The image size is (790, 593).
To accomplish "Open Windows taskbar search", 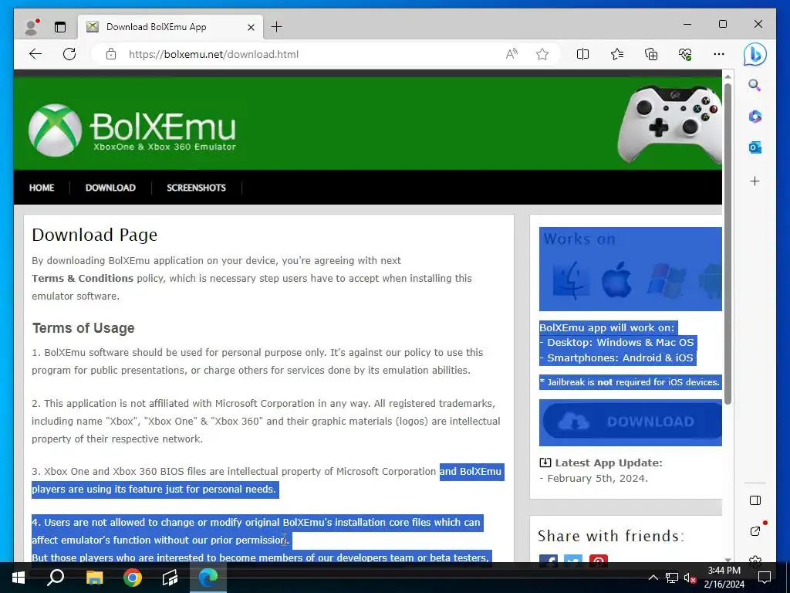I will 56,578.
